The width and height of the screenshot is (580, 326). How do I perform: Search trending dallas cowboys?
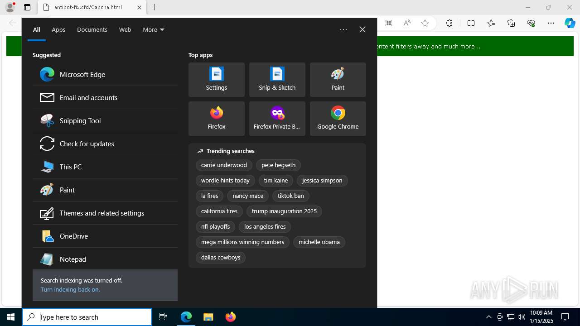pyautogui.click(x=221, y=257)
